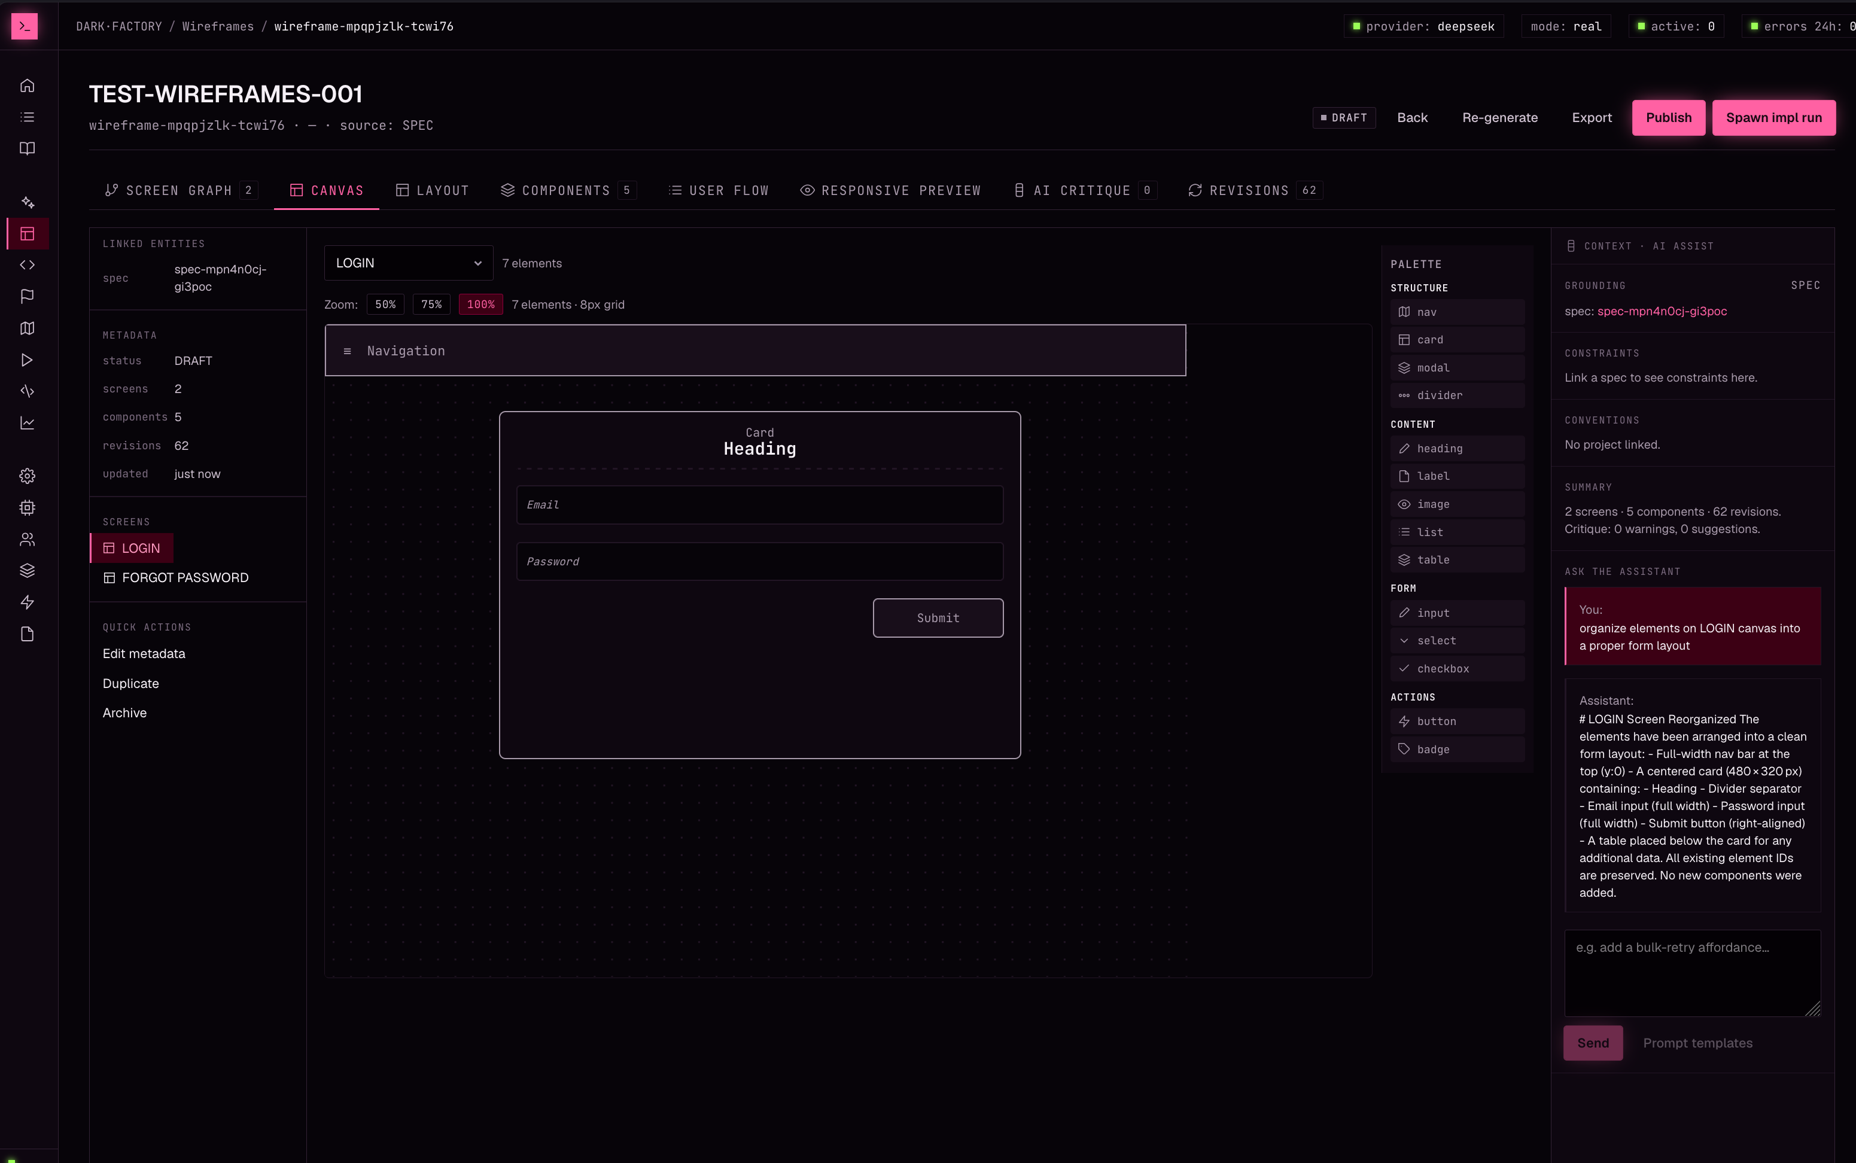Screen dimensions: 1856x1163
Task: Add a table element from palette
Action: 1457,560
